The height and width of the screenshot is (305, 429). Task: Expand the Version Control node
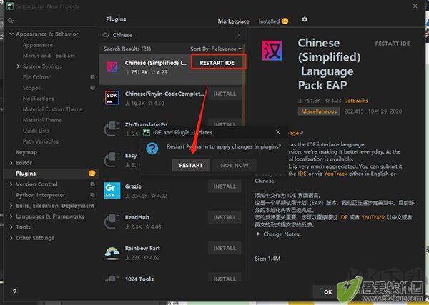tap(11, 184)
